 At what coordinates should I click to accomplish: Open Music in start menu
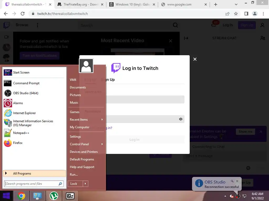pos(74,103)
